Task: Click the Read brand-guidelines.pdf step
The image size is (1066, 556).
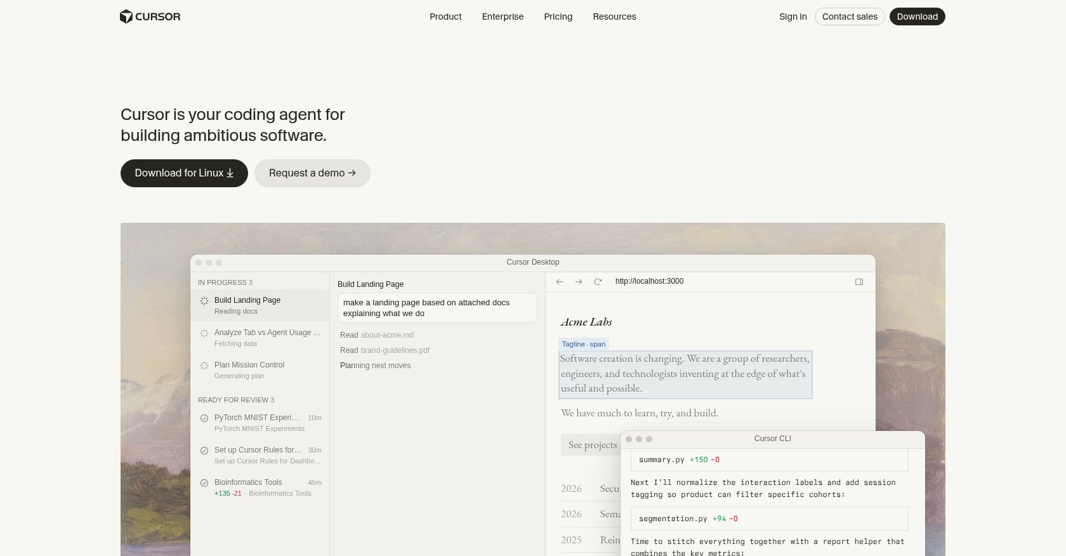Action: [x=385, y=350]
